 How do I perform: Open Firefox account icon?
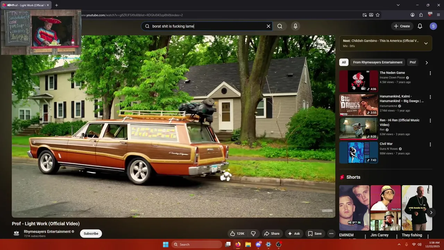412,15
